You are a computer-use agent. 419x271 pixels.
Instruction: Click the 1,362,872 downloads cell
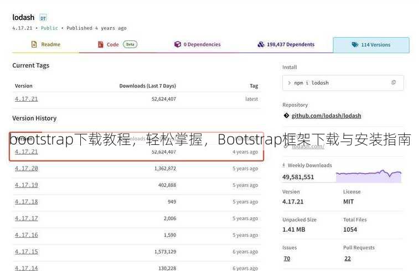pyautogui.click(x=165, y=169)
